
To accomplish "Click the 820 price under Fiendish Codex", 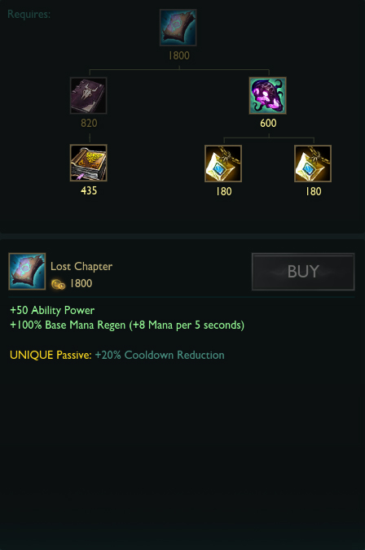I will pyautogui.click(x=89, y=123).
